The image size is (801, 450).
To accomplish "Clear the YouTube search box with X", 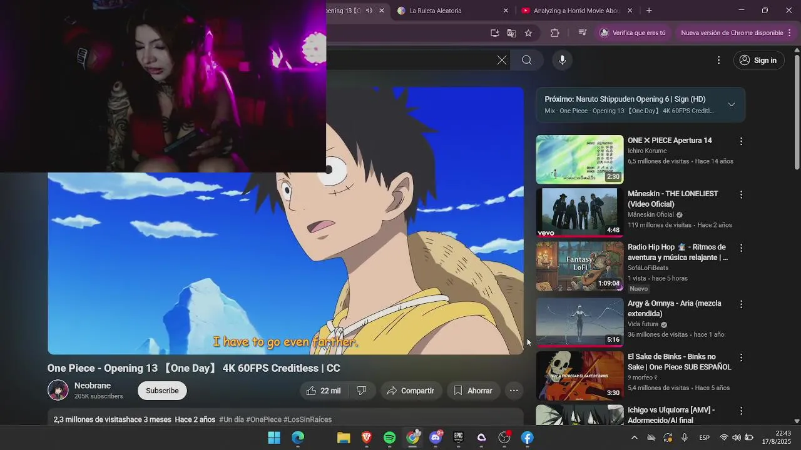I will pyautogui.click(x=502, y=60).
